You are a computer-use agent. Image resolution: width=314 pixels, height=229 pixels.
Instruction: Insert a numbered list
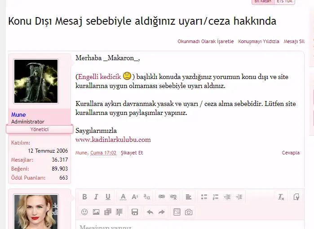click(x=216, y=197)
